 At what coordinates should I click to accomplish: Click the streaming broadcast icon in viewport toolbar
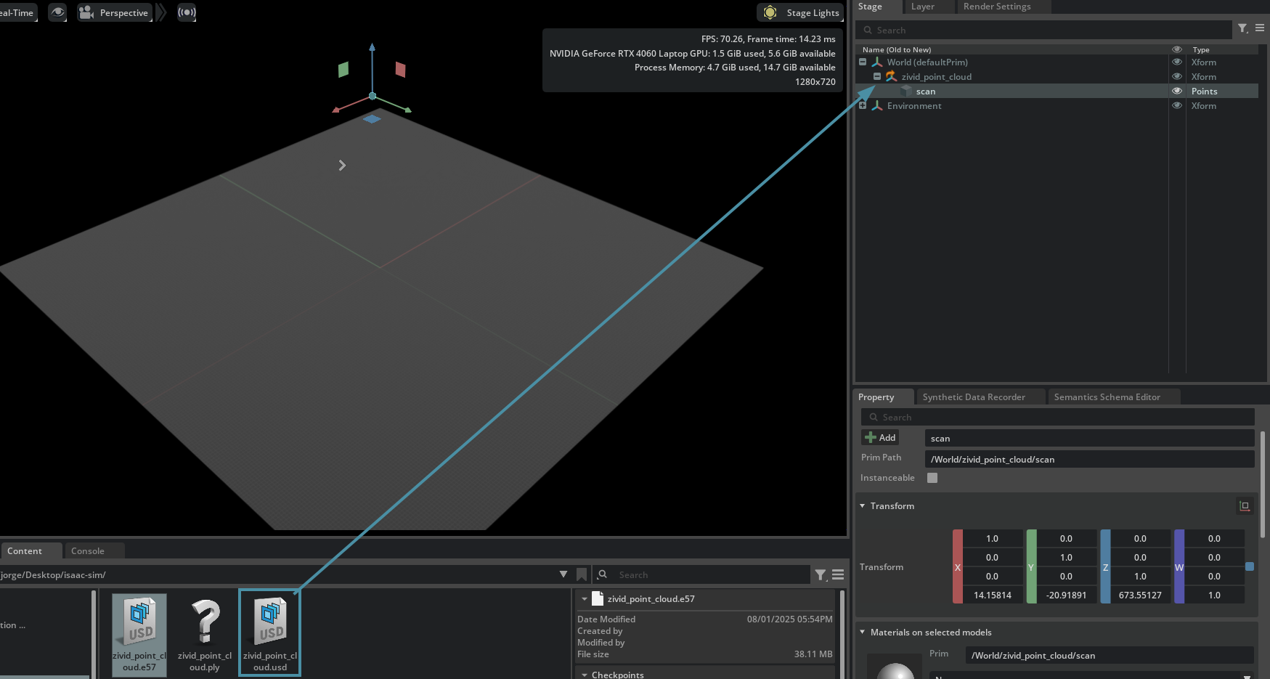pos(187,12)
